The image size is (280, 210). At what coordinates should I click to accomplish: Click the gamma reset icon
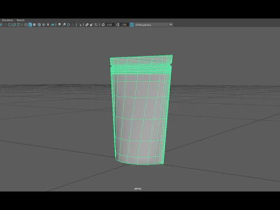[x=118, y=24]
